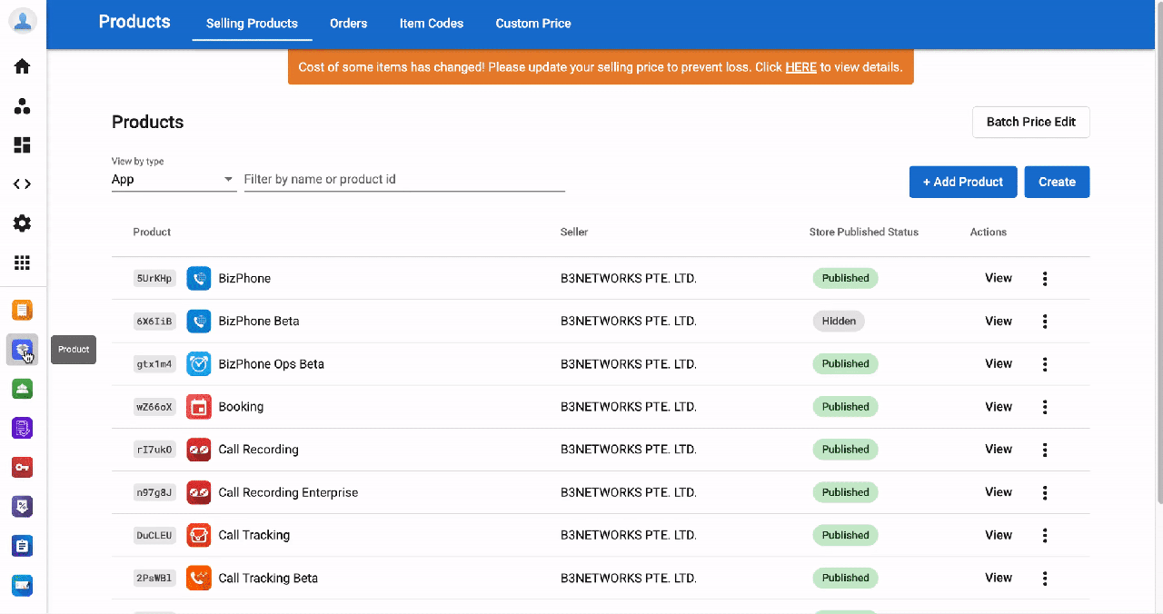Click the Booking calendar icon
Screen dimensions: 1163x614
199,407
